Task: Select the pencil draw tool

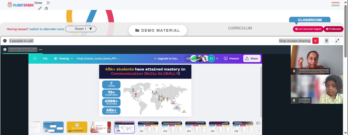Action: pos(40,8)
